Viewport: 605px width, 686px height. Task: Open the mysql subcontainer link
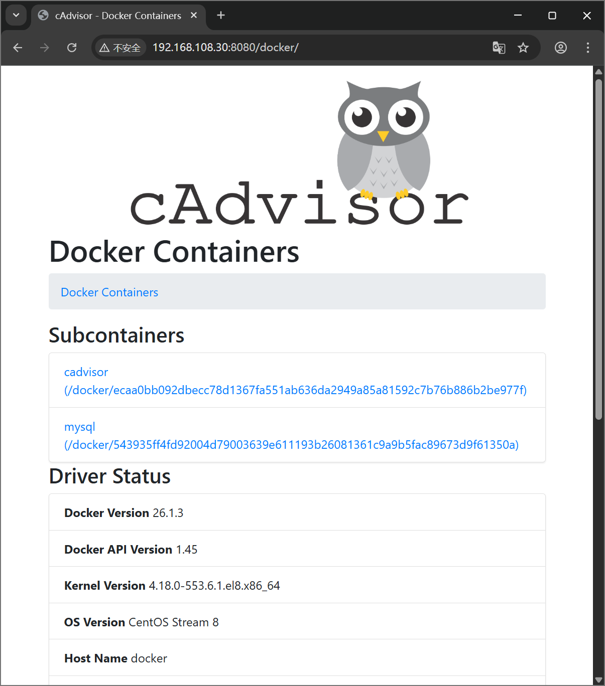[x=291, y=436]
